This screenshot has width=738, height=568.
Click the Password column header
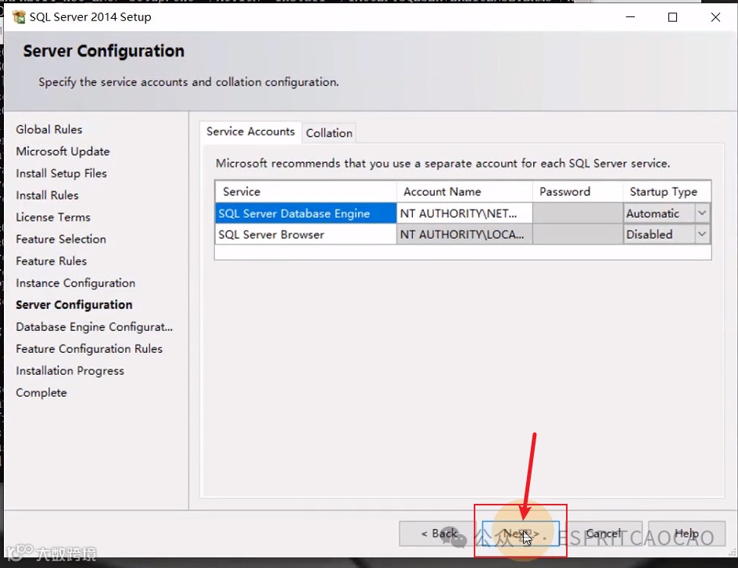pyautogui.click(x=578, y=192)
